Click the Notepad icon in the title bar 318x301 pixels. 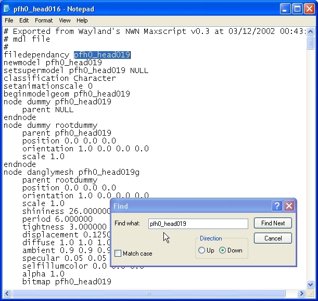pyautogui.click(x=7, y=9)
